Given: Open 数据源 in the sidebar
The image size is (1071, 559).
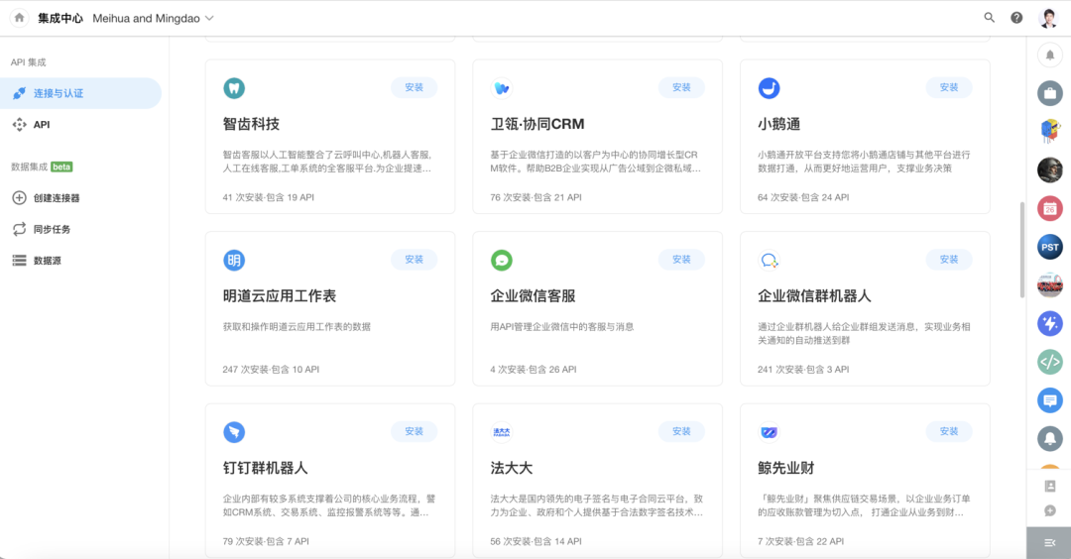Looking at the screenshot, I should (x=80, y=261).
